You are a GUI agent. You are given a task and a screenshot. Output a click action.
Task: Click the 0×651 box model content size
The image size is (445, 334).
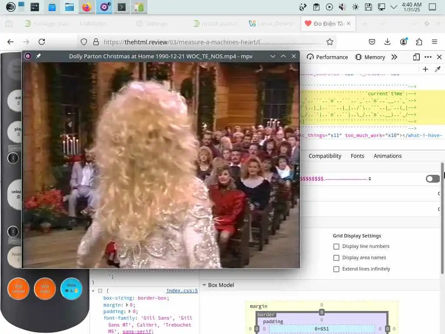point(322,329)
